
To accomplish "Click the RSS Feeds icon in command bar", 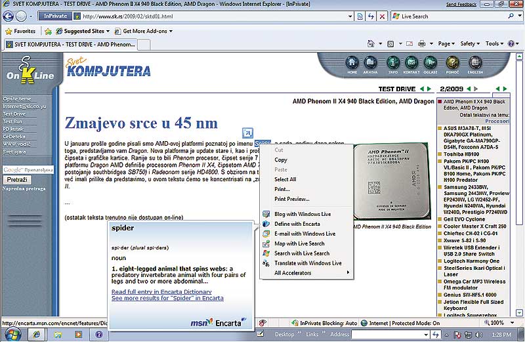I will [x=390, y=44].
